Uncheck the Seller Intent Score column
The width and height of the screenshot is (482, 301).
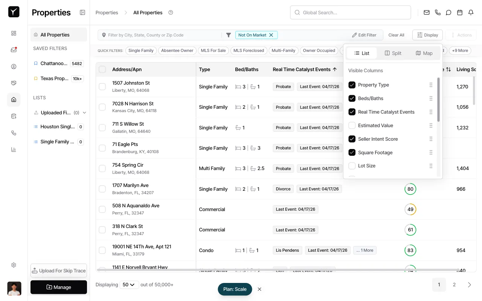coord(352,139)
